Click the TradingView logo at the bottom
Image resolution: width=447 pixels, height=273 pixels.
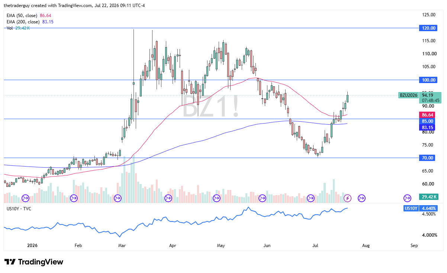[x=34, y=262]
